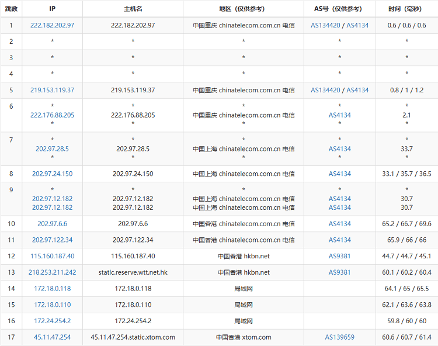
Task: Click the 主机名 column header
Action: click(133, 9)
